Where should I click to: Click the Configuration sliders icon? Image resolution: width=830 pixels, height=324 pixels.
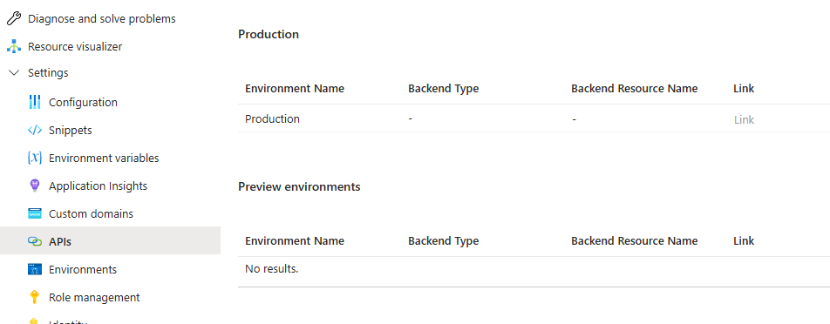pos(34,102)
